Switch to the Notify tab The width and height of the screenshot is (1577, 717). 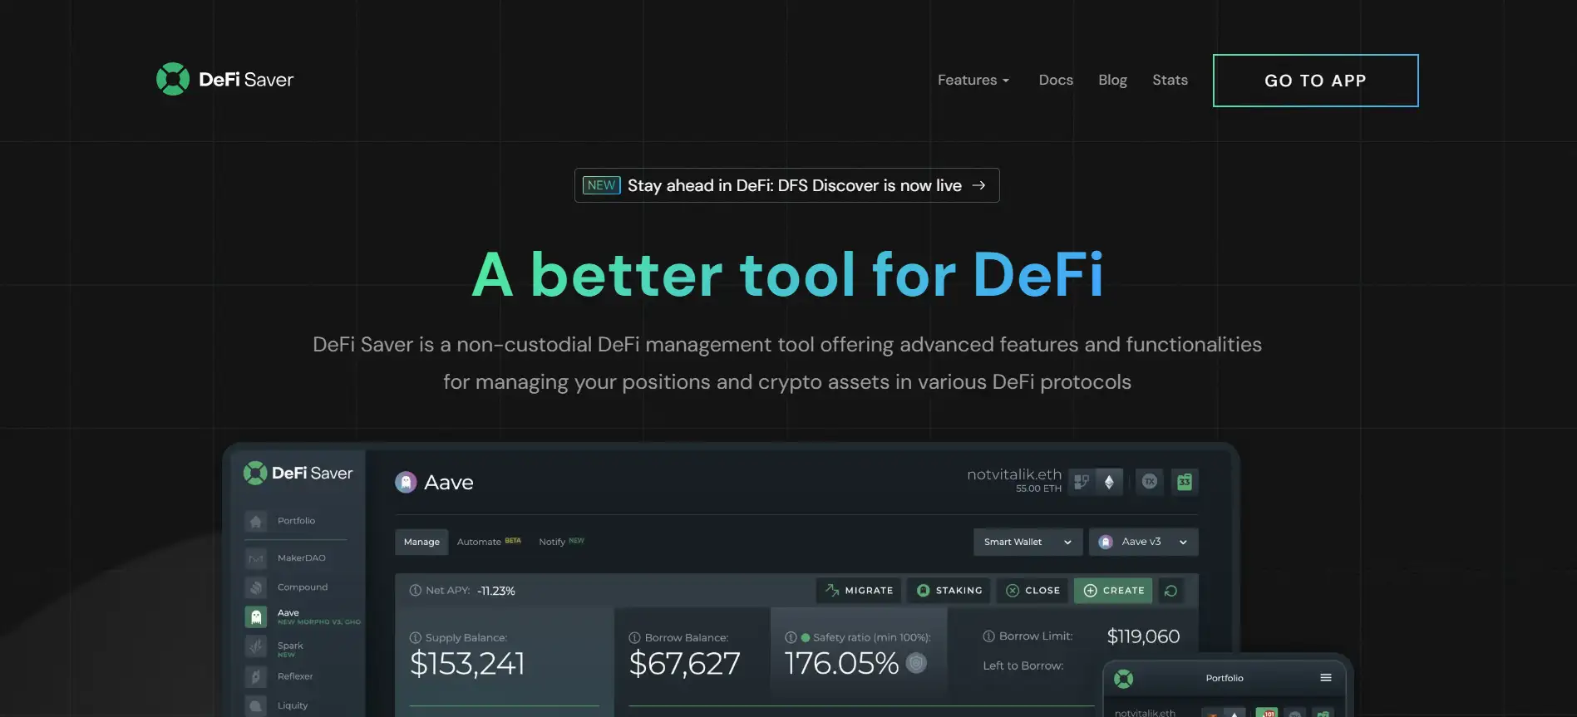pyautogui.click(x=552, y=542)
